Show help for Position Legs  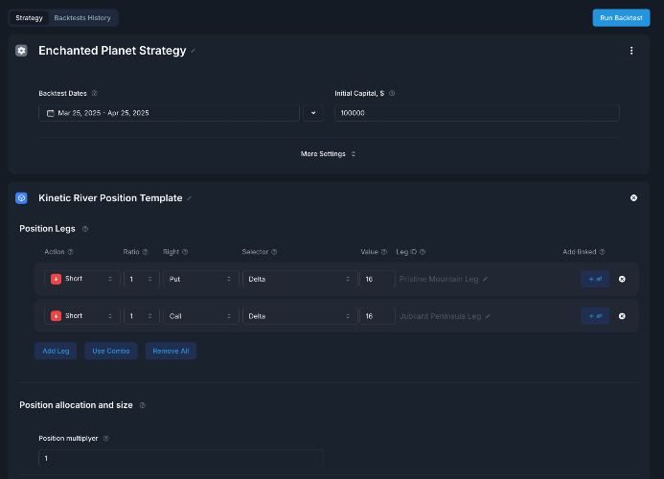tap(85, 229)
